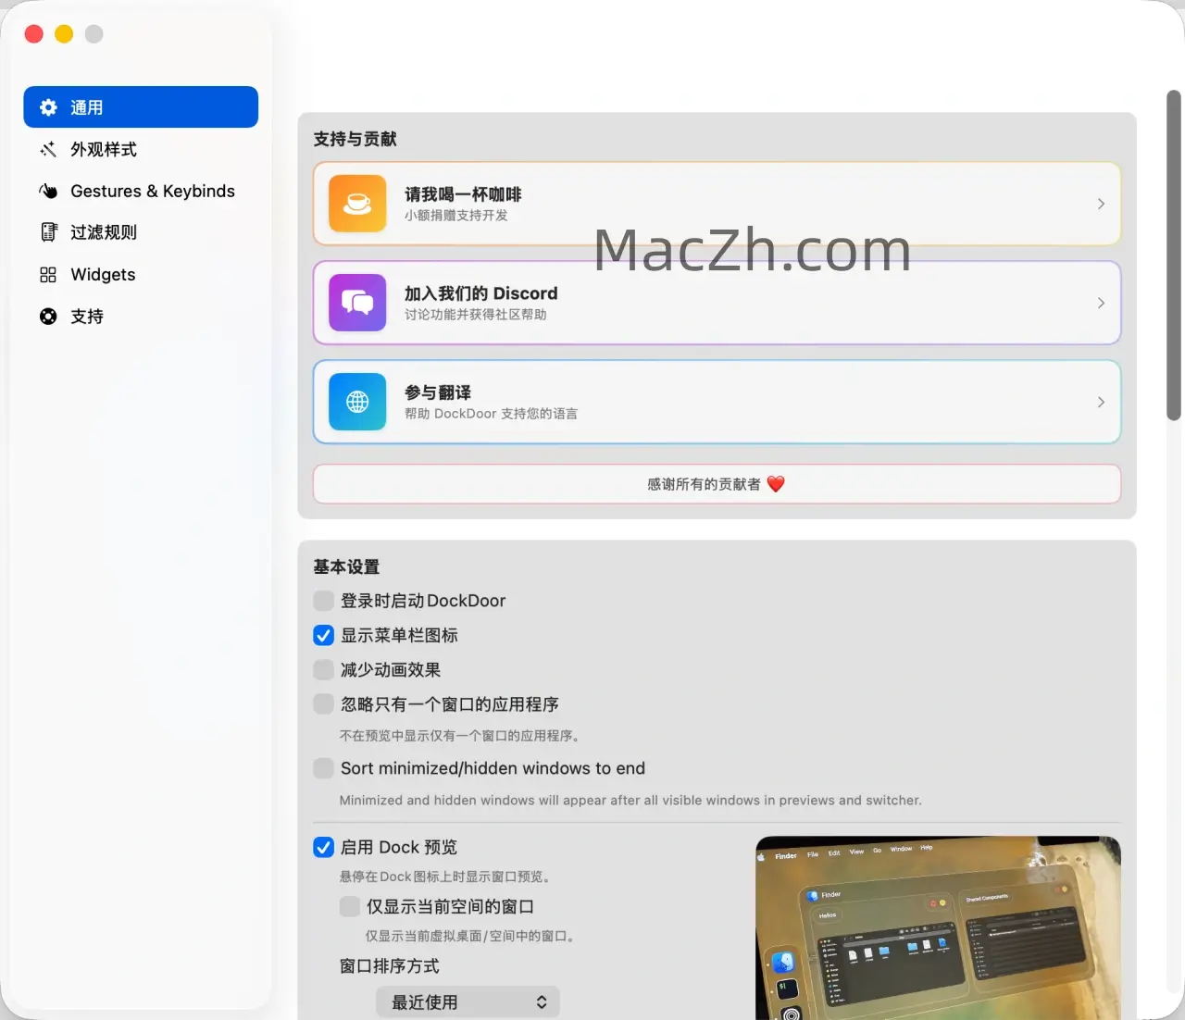Click the 感谢所有的贡献者 button
This screenshot has height=1020, width=1185.
(x=717, y=484)
